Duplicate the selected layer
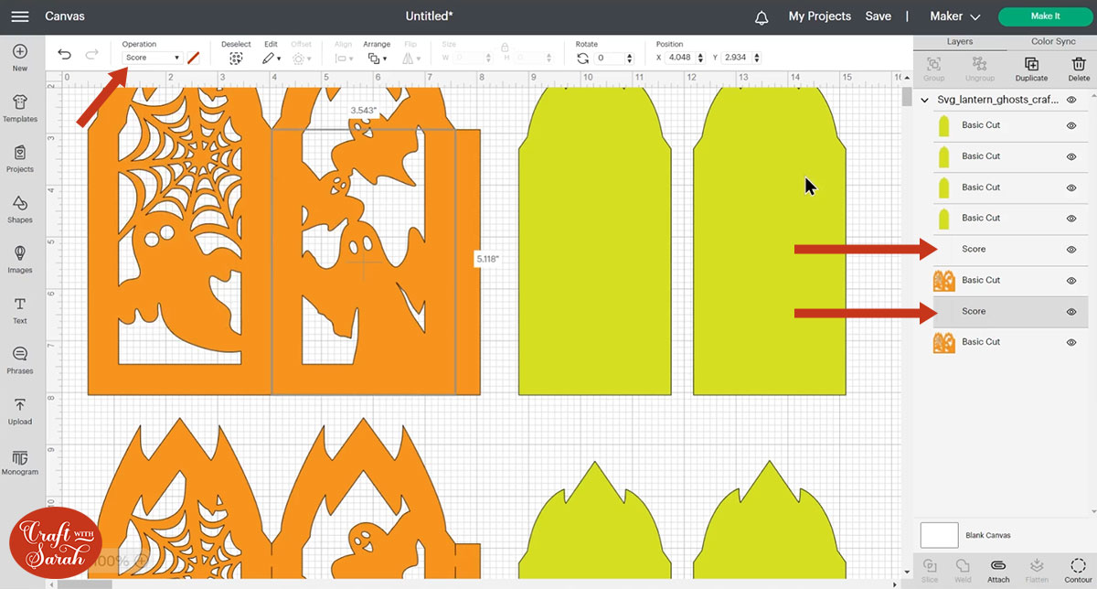The image size is (1097, 589). [1031, 68]
